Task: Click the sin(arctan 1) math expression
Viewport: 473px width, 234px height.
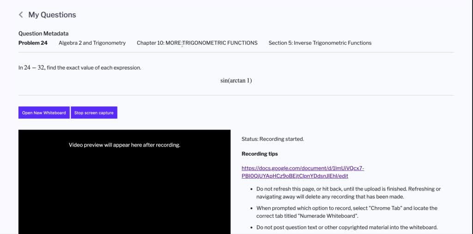Action: (x=236, y=80)
